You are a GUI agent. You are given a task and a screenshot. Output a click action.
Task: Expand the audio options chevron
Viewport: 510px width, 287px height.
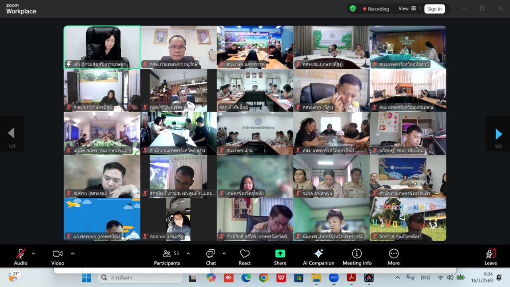[x=33, y=254]
